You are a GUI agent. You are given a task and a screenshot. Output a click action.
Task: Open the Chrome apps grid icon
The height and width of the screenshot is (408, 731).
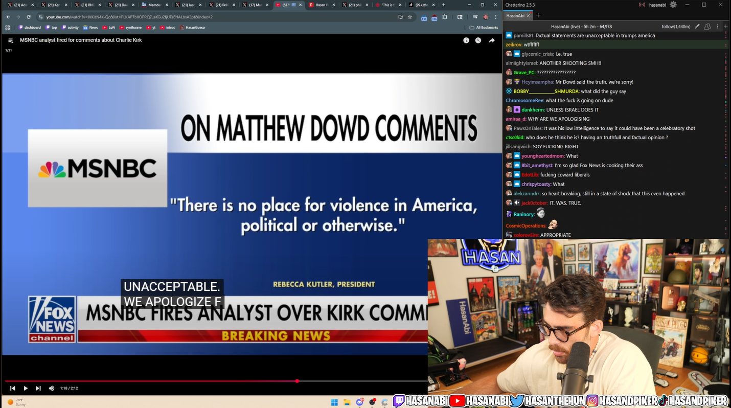pos(8,28)
